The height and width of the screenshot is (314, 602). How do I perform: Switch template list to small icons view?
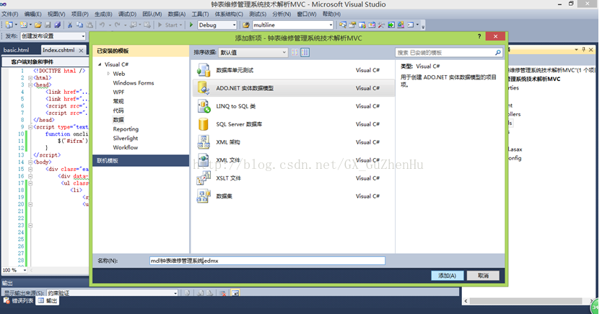pos(295,53)
